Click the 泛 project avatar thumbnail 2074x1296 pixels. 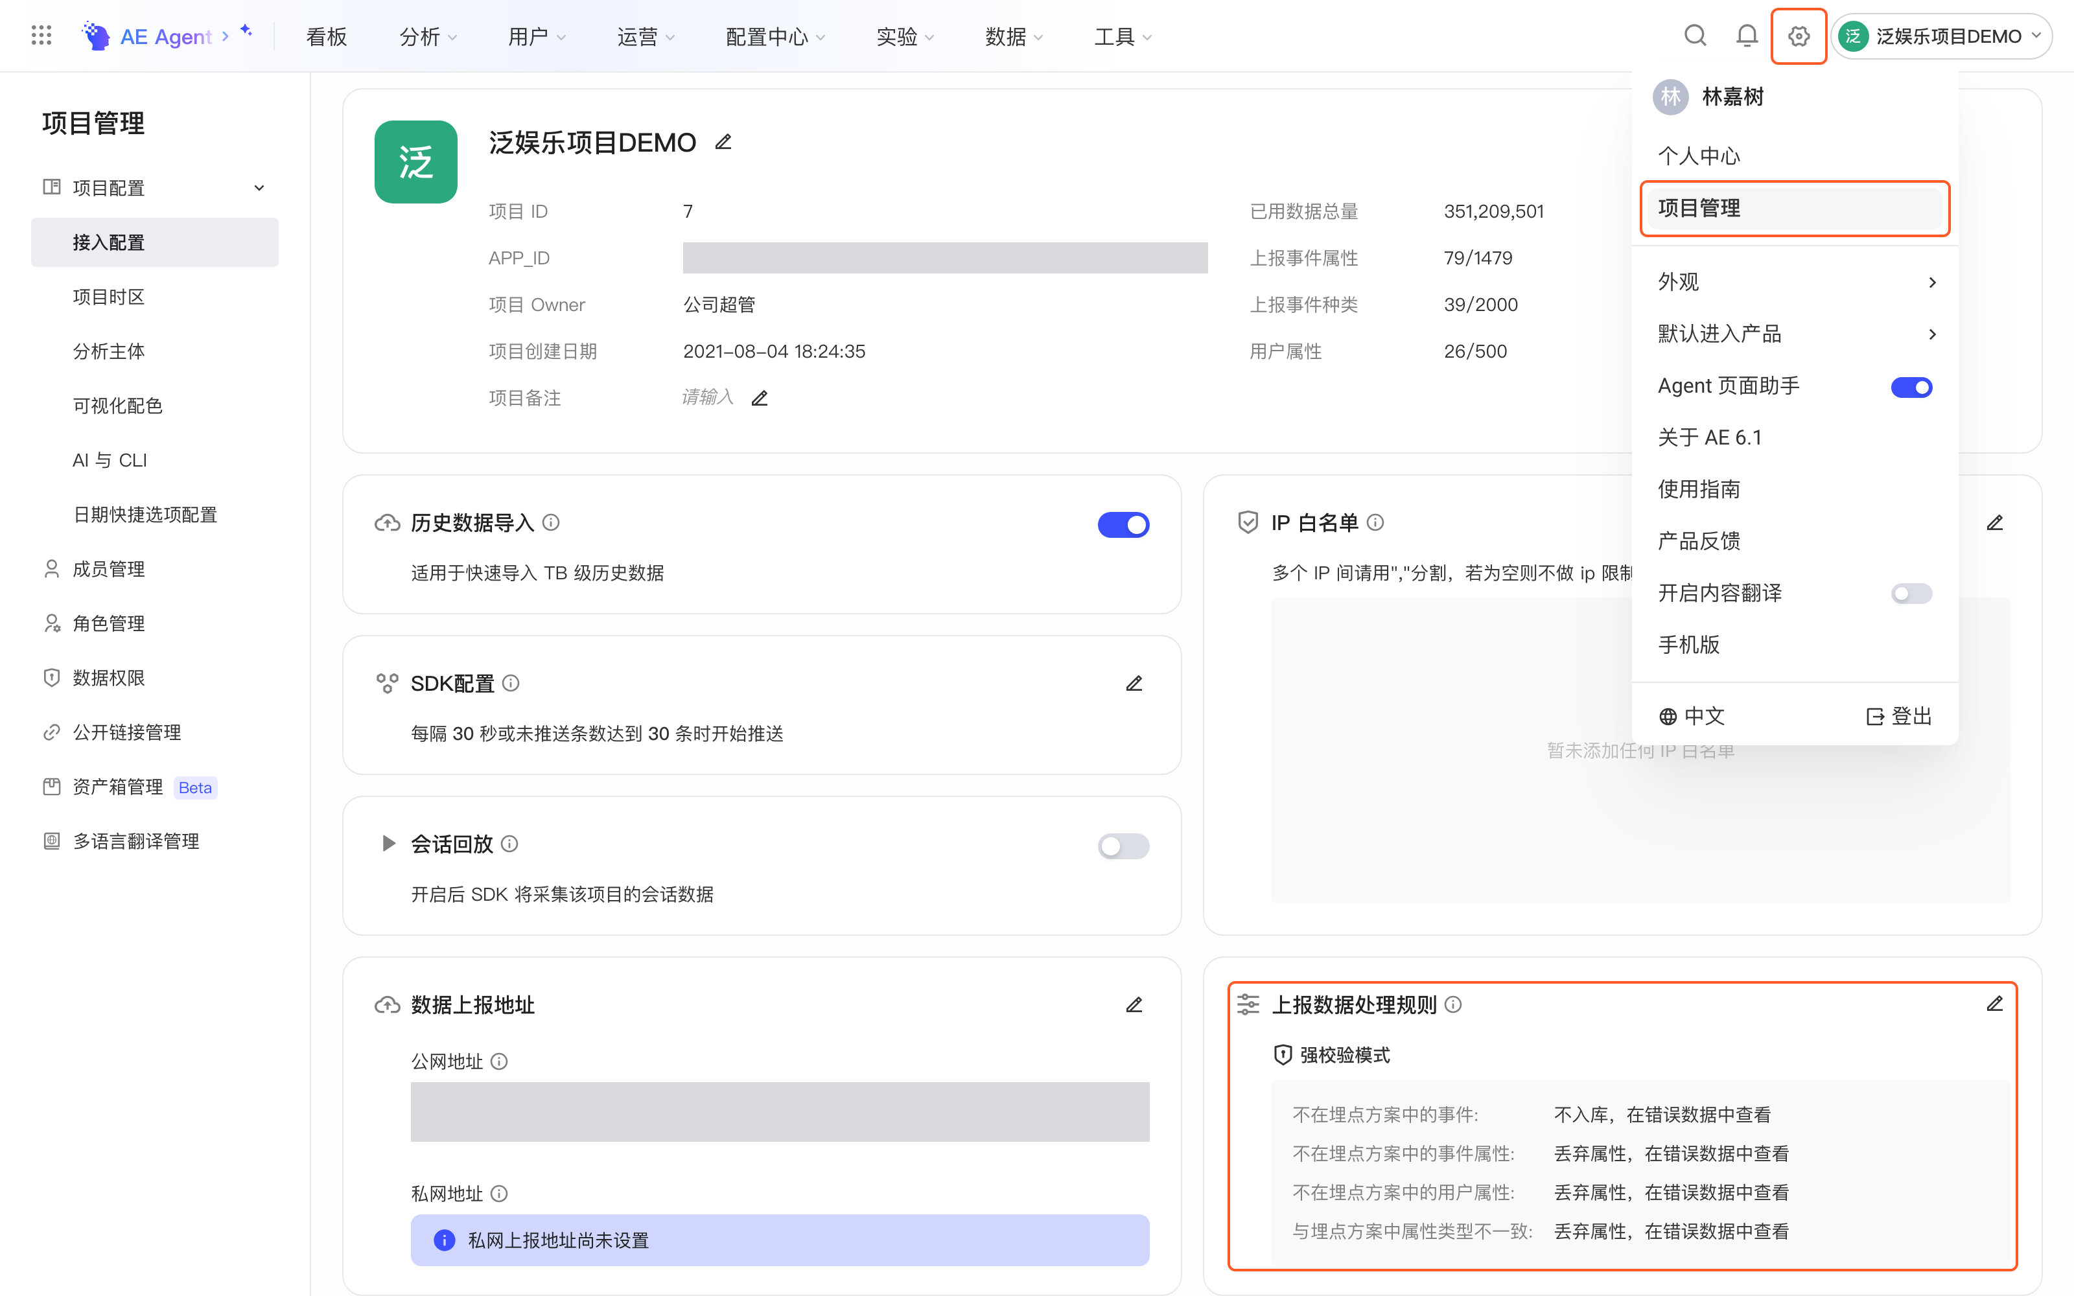click(415, 162)
